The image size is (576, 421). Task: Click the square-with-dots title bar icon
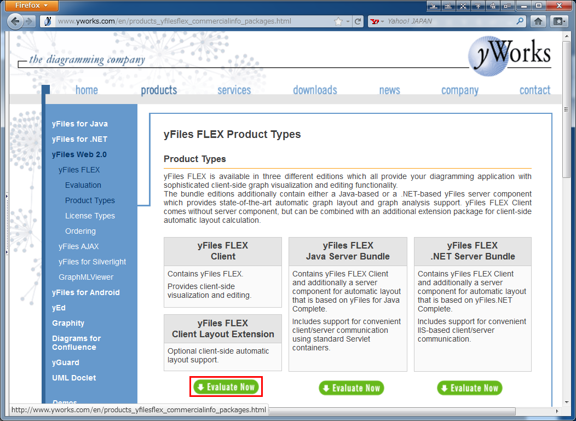tap(508, 5)
